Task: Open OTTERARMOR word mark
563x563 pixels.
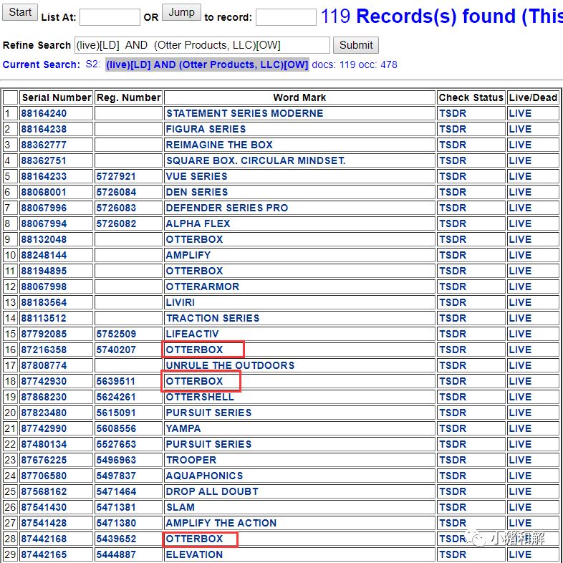Action: tap(203, 287)
